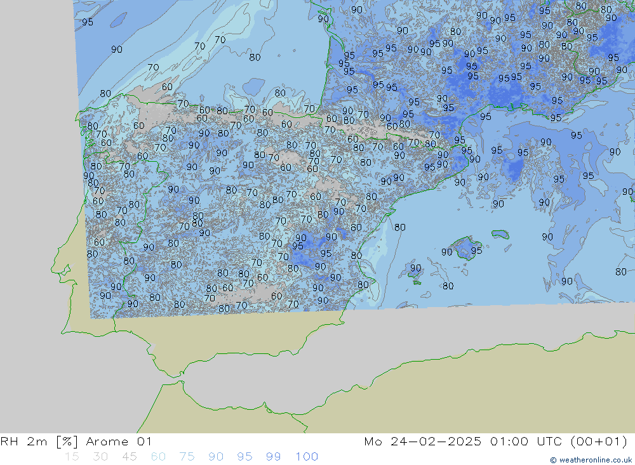The width and height of the screenshot is (635, 465).
Task: Select legend value 45 in the color scale
Action: (129, 457)
